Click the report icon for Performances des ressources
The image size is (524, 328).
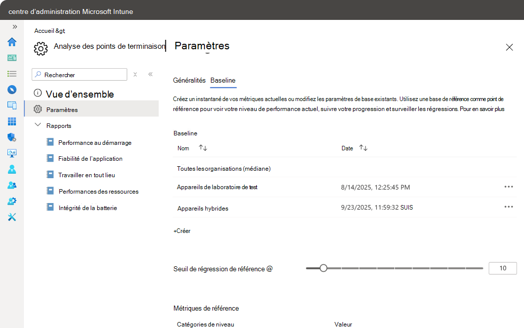point(50,191)
